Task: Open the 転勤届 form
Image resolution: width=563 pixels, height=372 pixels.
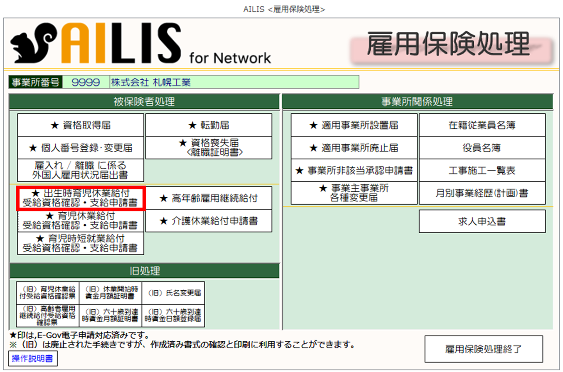Action: point(209,125)
